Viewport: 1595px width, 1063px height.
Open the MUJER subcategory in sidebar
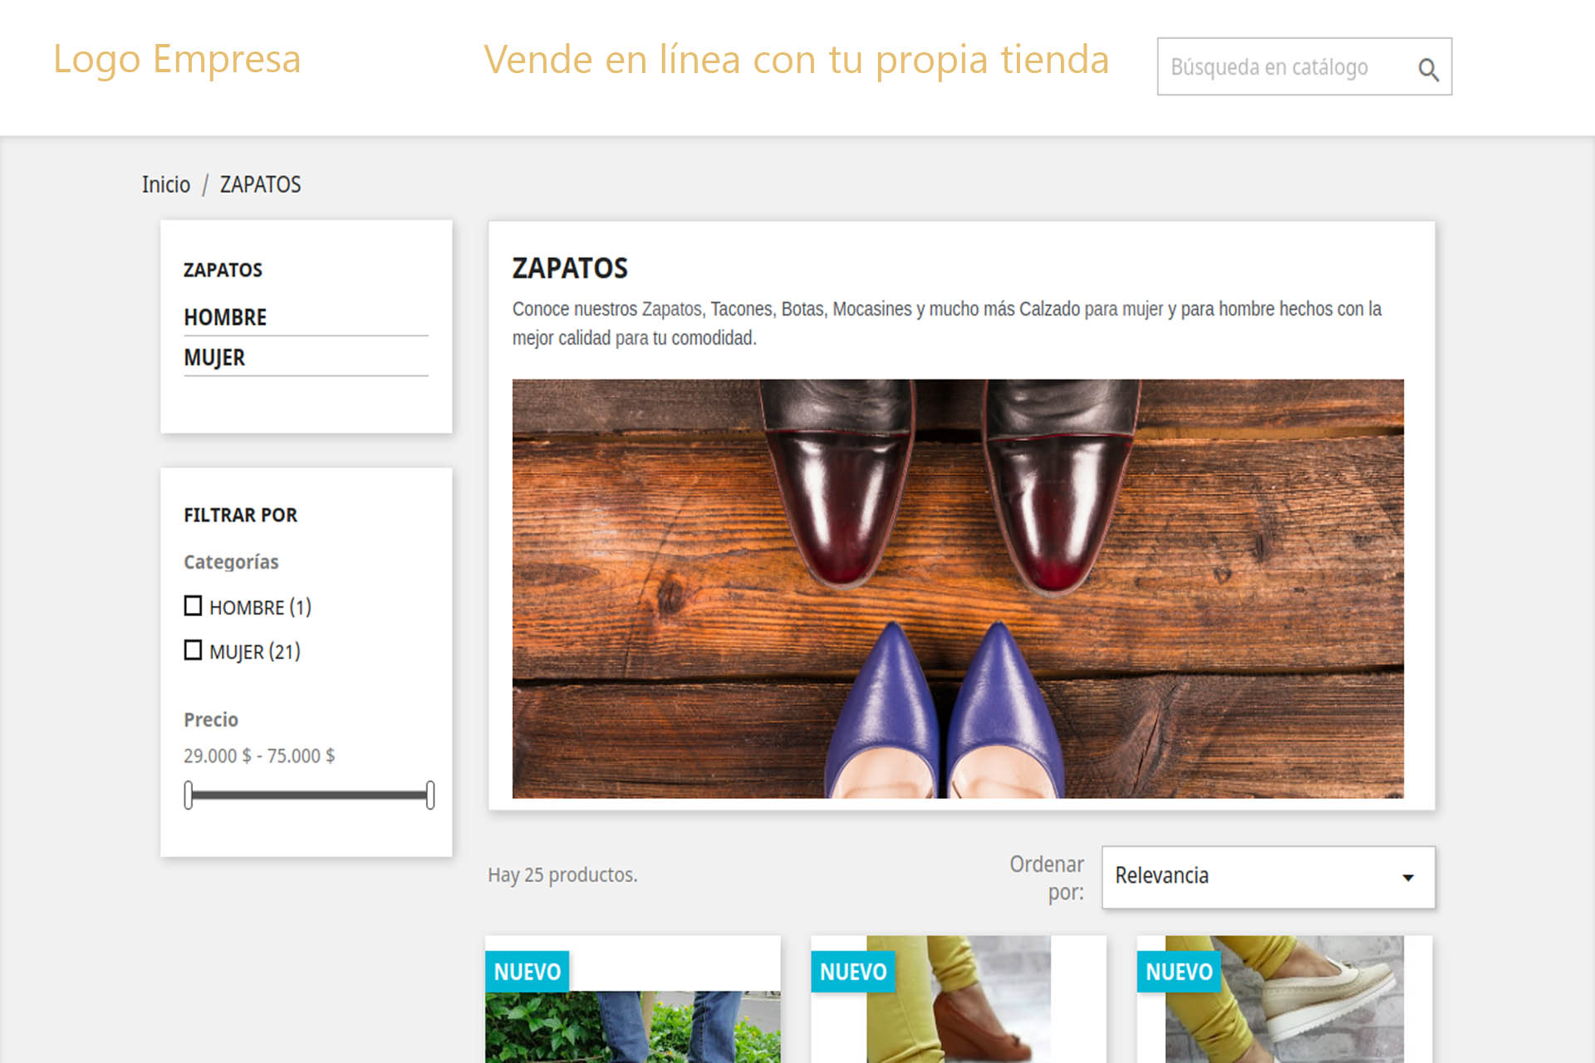214,358
